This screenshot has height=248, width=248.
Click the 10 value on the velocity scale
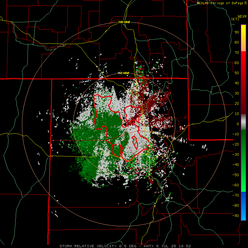(237, 114)
